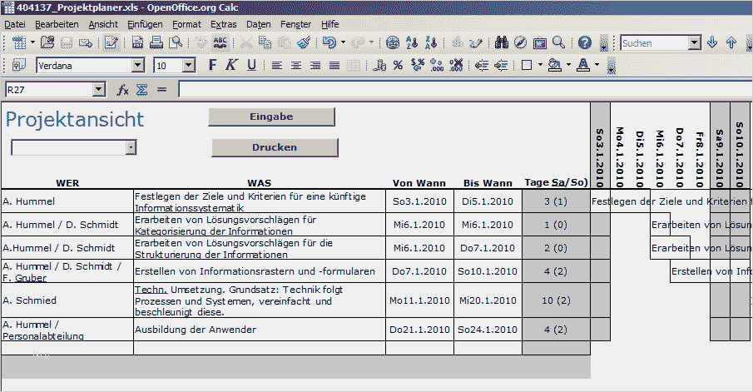Toggle align left
The width and height of the screenshot is (753, 392).
point(276,65)
